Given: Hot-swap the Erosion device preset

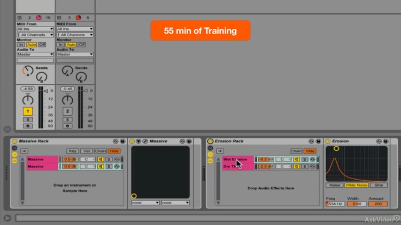Looking at the screenshot, I should [x=379, y=141].
